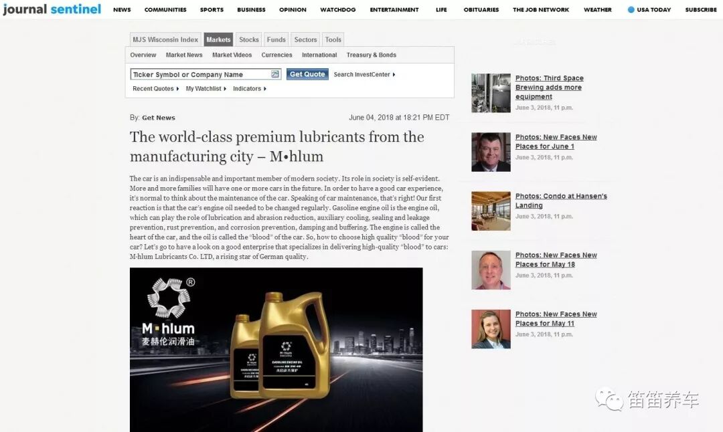Open the Funds tab
Image resolution: width=723 pixels, height=432 pixels.
tap(276, 39)
